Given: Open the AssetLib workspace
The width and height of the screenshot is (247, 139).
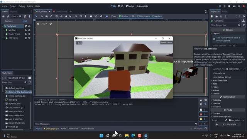Looking at the screenshot, I should [142, 6].
